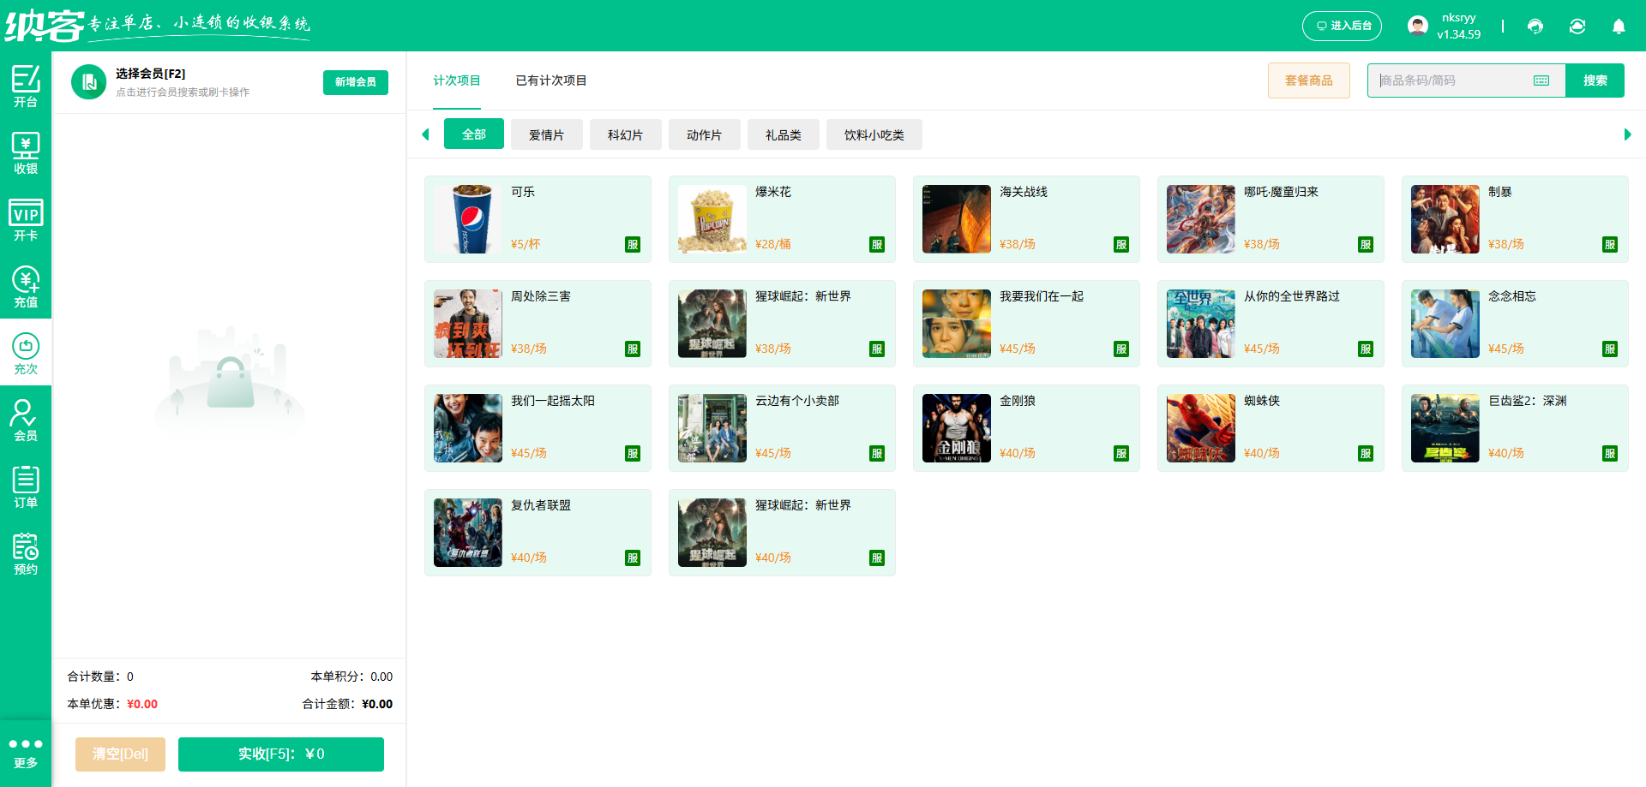
Task: Select 充次 in the sidebar
Action: click(x=26, y=353)
